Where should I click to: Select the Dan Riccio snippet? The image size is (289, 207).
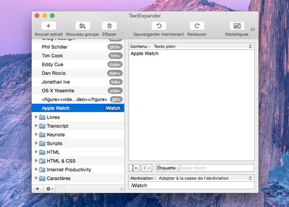[78, 73]
